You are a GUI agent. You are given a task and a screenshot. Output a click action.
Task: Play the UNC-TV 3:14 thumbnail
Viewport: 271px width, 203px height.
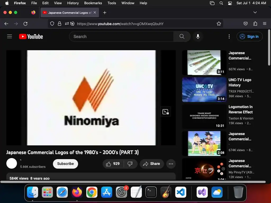tap(204, 89)
